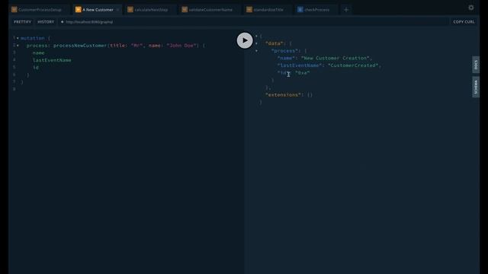Open the settings gear
Image resolution: width=488 pixels, height=274 pixels.
(471, 8)
